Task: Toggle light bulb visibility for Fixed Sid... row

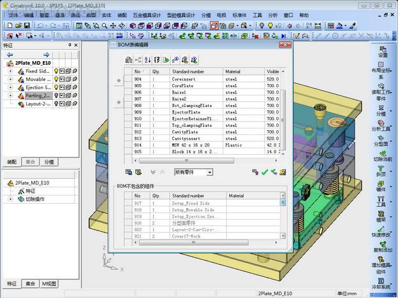Action: [x=56, y=71]
